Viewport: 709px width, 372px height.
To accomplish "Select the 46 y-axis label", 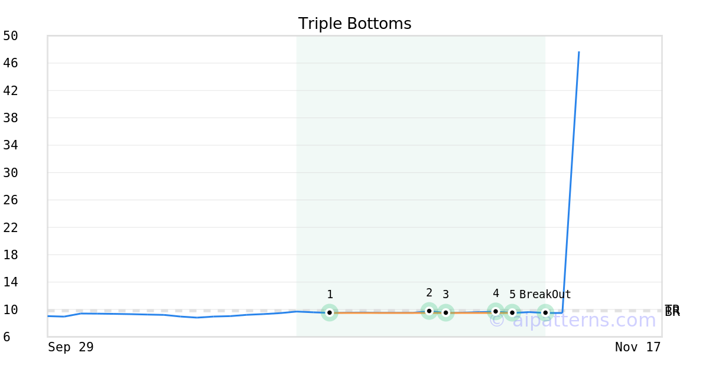I will pos(11,63).
